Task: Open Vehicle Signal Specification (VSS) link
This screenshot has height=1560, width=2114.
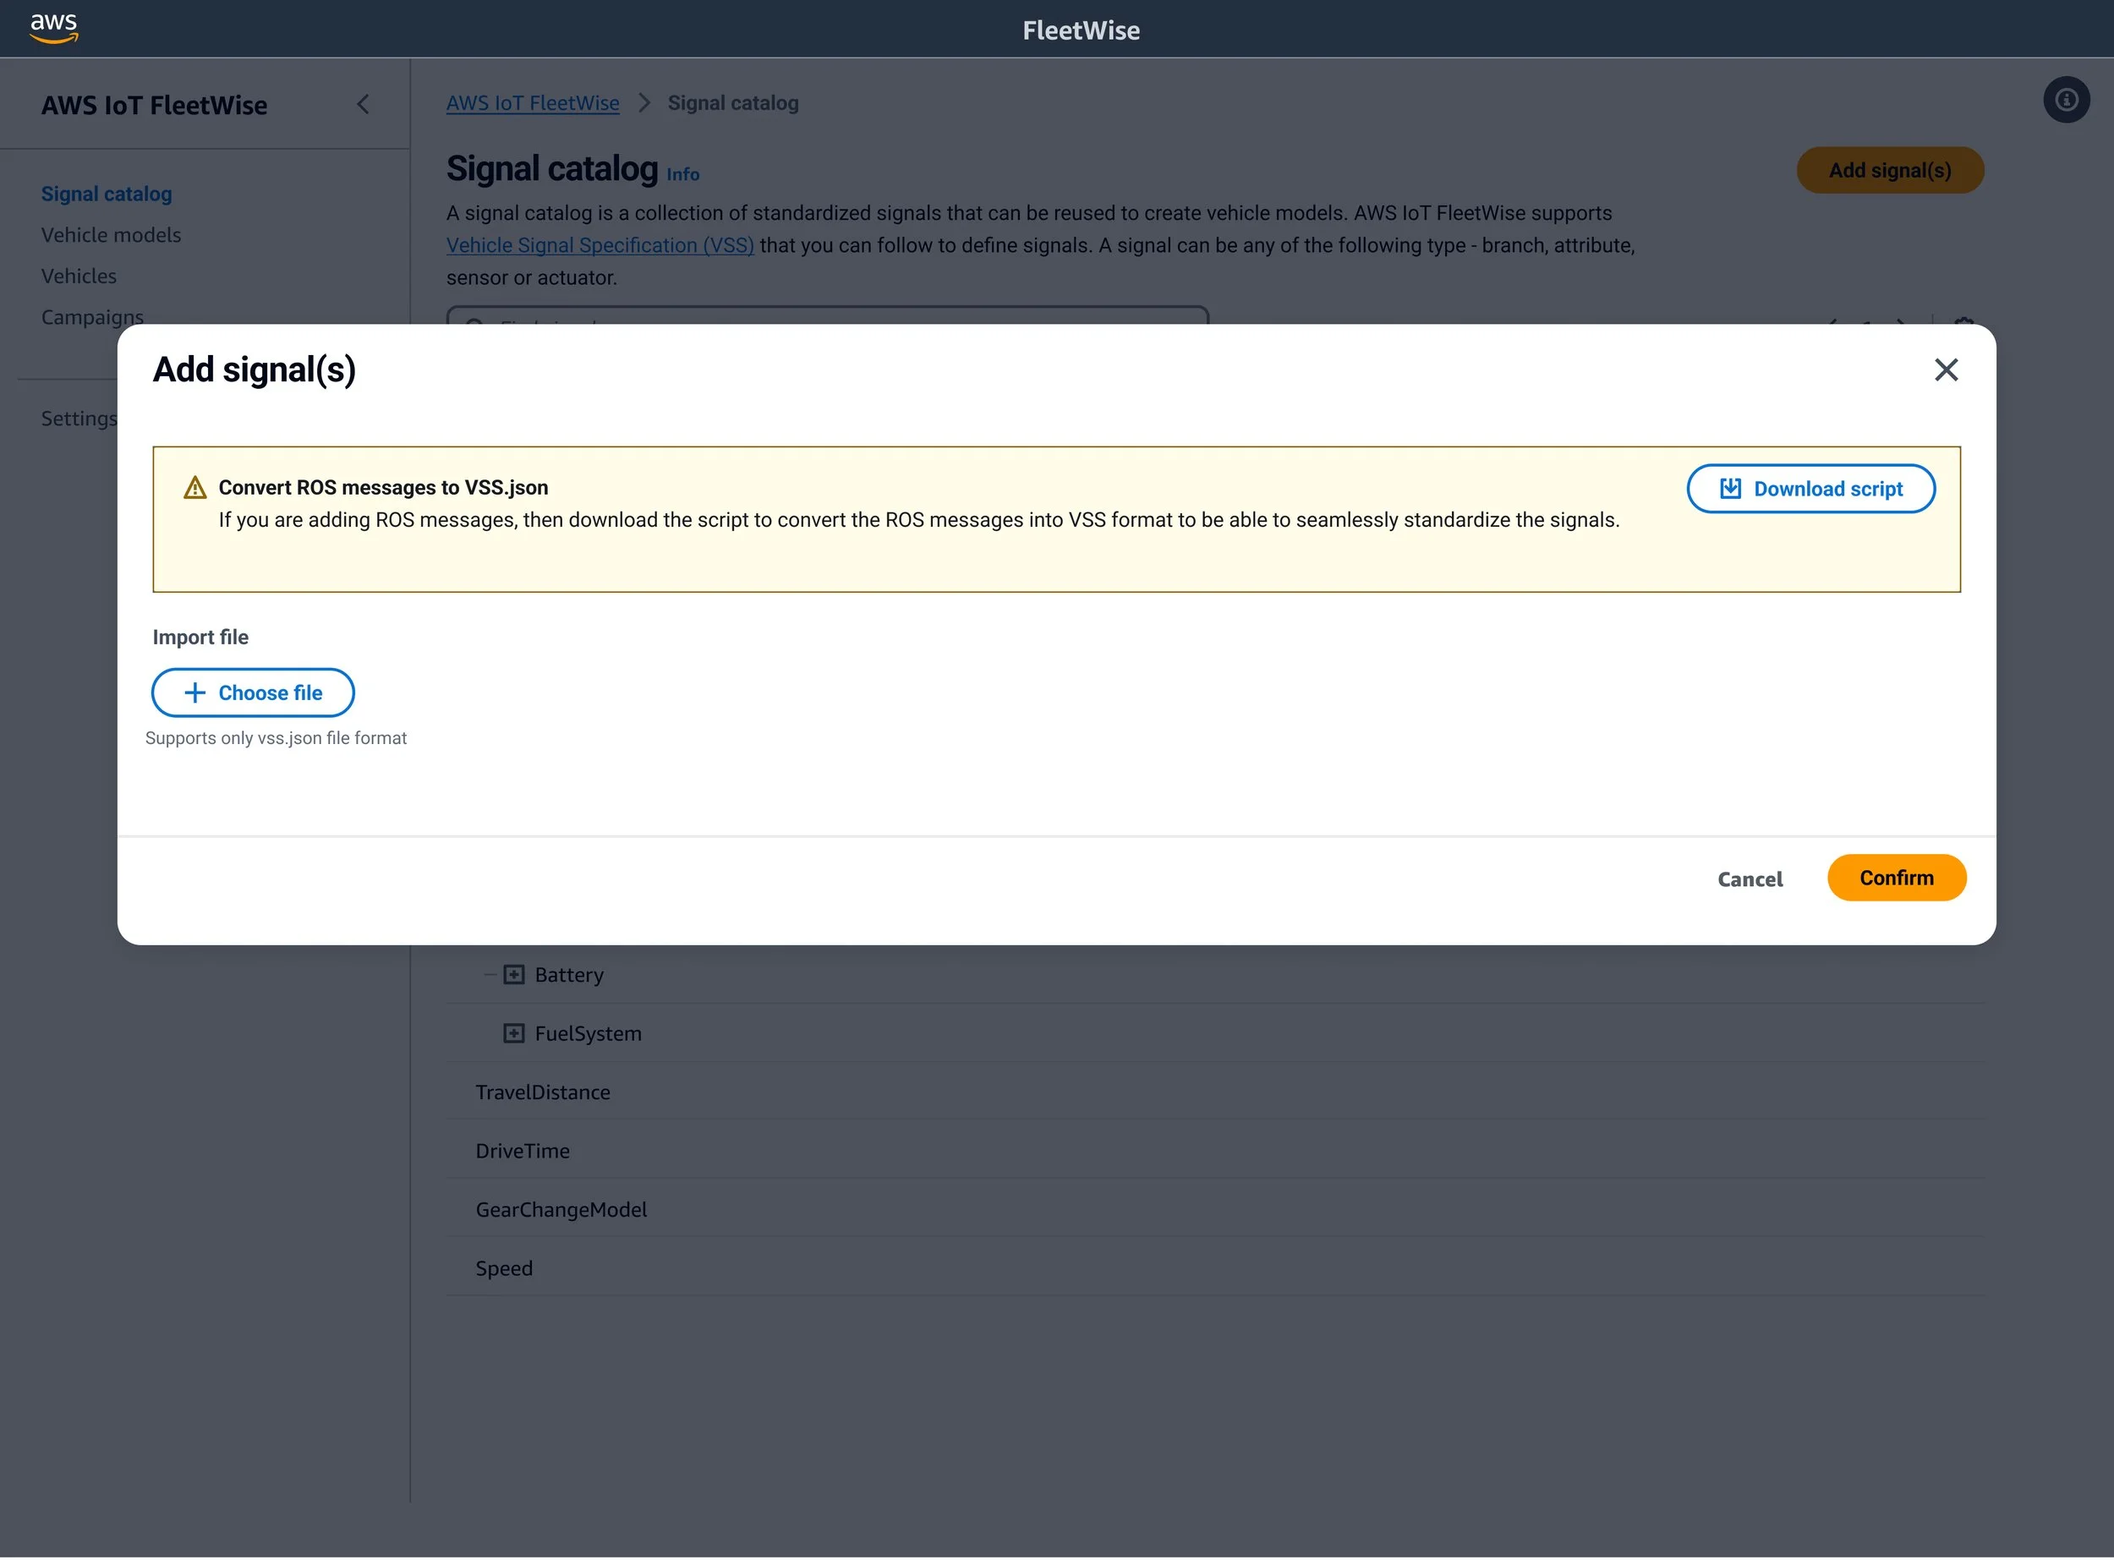Action: (600, 245)
